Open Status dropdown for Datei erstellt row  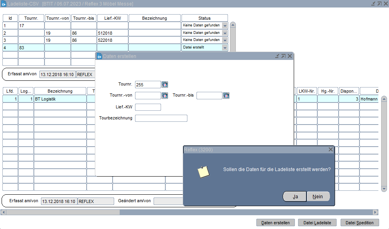point(225,48)
